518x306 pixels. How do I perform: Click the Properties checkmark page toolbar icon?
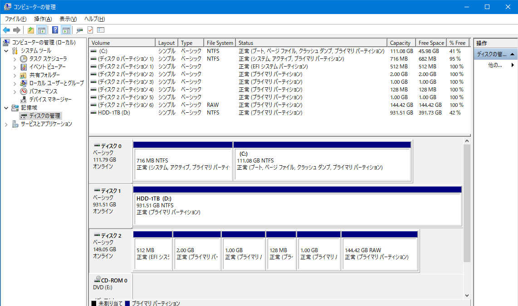click(90, 30)
